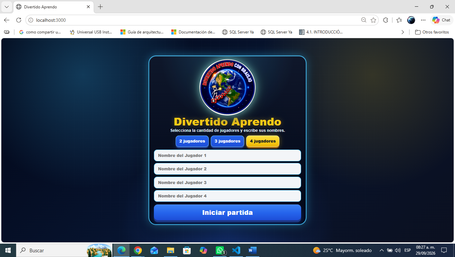Open the browser profile avatar
Screen dimensions: 455x257
click(x=411, y=20)
